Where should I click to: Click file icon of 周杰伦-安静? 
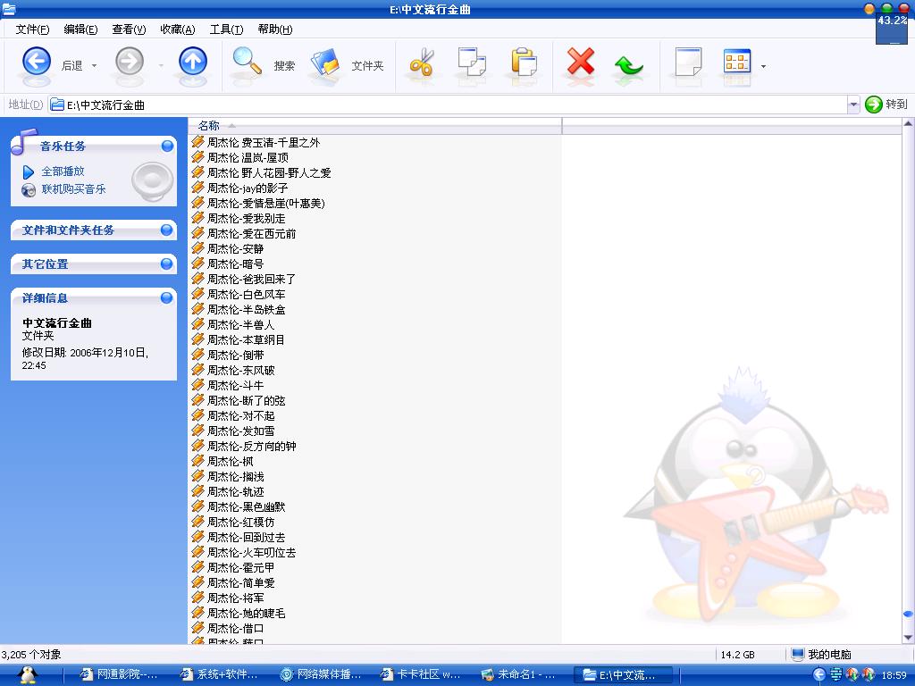197,248
